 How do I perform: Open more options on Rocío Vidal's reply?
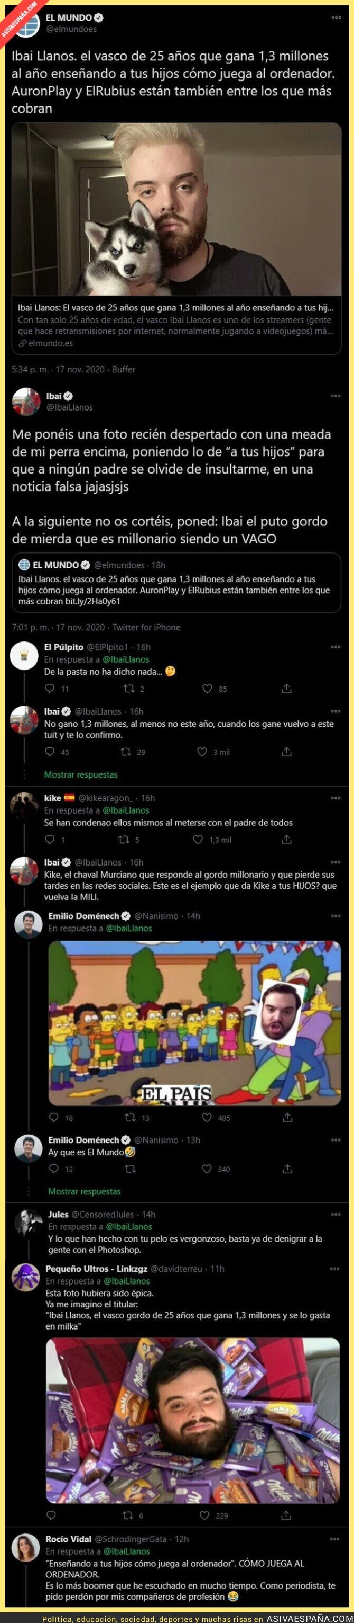[336, 1539]
